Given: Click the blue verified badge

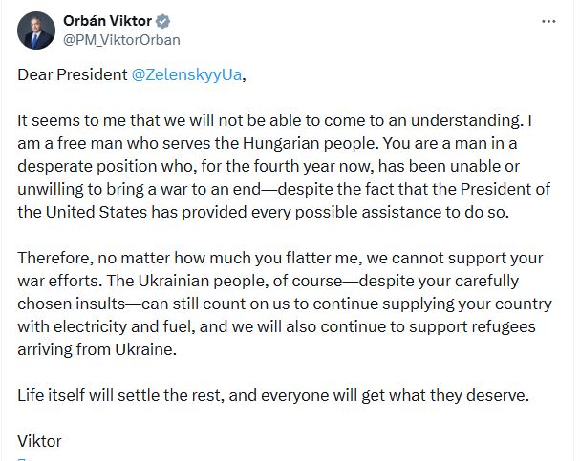Looking at the screenshot, I should point(161,22).
